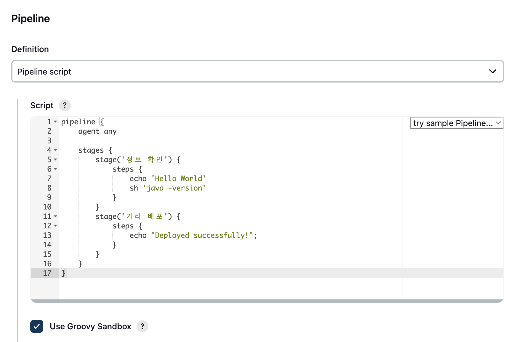This screenshot has height=342, width=520.
Task: Click line number 10 in the gutter
Action: point(47,207)
